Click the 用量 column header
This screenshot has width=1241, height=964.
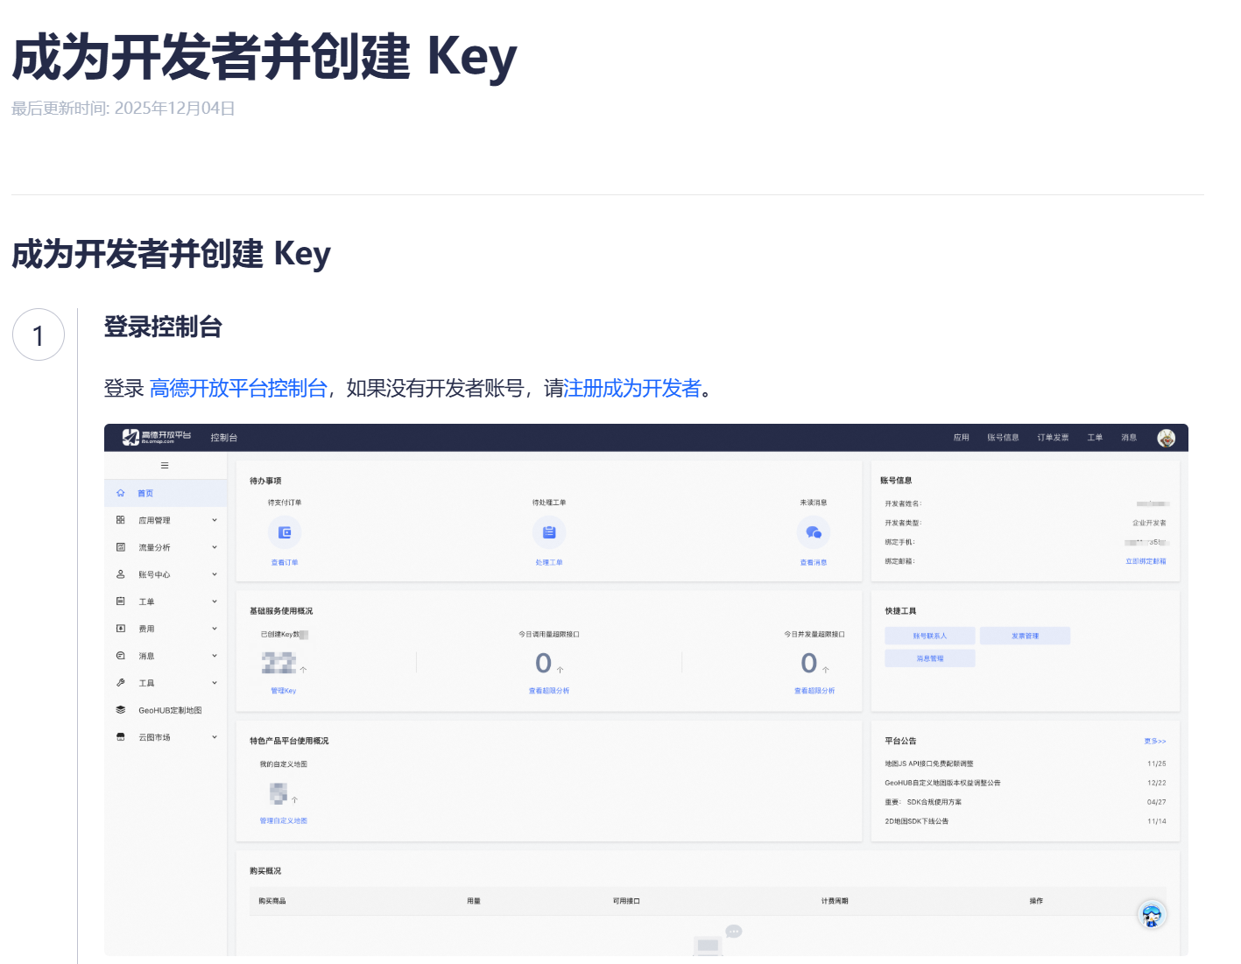click(x=474, y=901)
